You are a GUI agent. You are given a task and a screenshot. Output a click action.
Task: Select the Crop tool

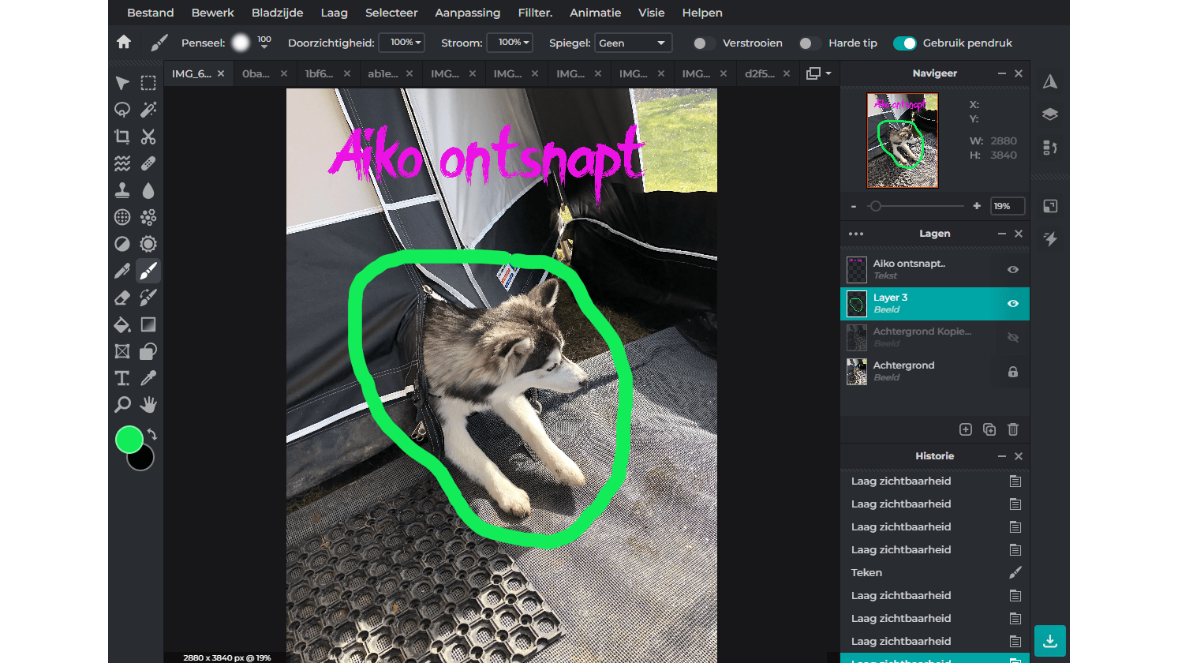coord(122,137)
